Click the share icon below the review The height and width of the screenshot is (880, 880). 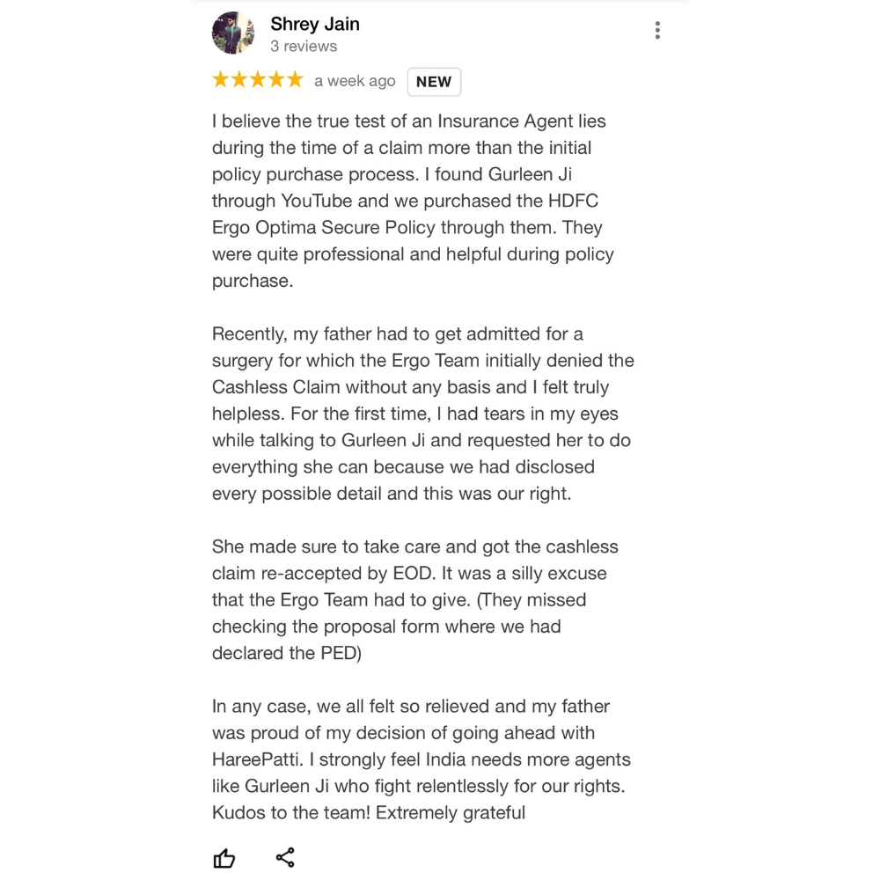coord(285,858)
